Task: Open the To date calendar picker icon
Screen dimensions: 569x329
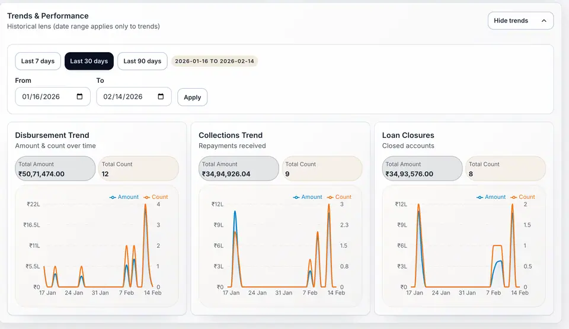Action: click(161, 96)
